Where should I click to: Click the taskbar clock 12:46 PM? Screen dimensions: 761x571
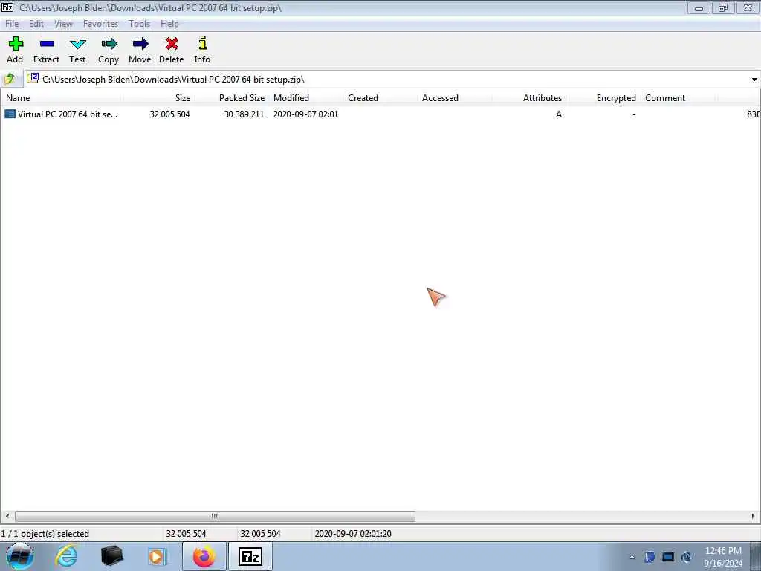coord(723,551)
